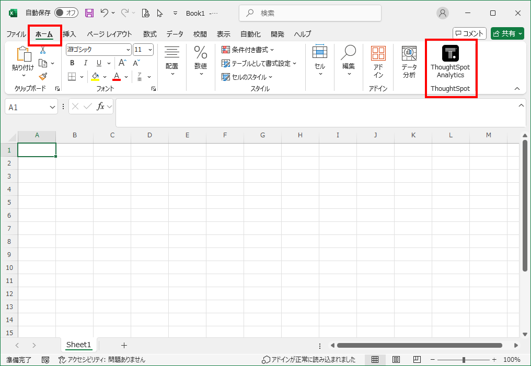The width and height of the screenshot is (531, 366).
Task: Toggle Italic formatting
Action: pos(86,63)
